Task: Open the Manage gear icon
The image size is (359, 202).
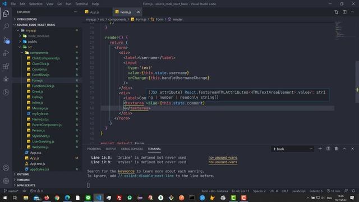Action: pos(6,181)
